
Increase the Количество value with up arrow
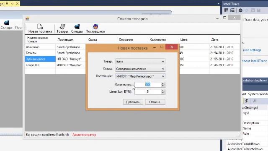(x=163, y=83)
